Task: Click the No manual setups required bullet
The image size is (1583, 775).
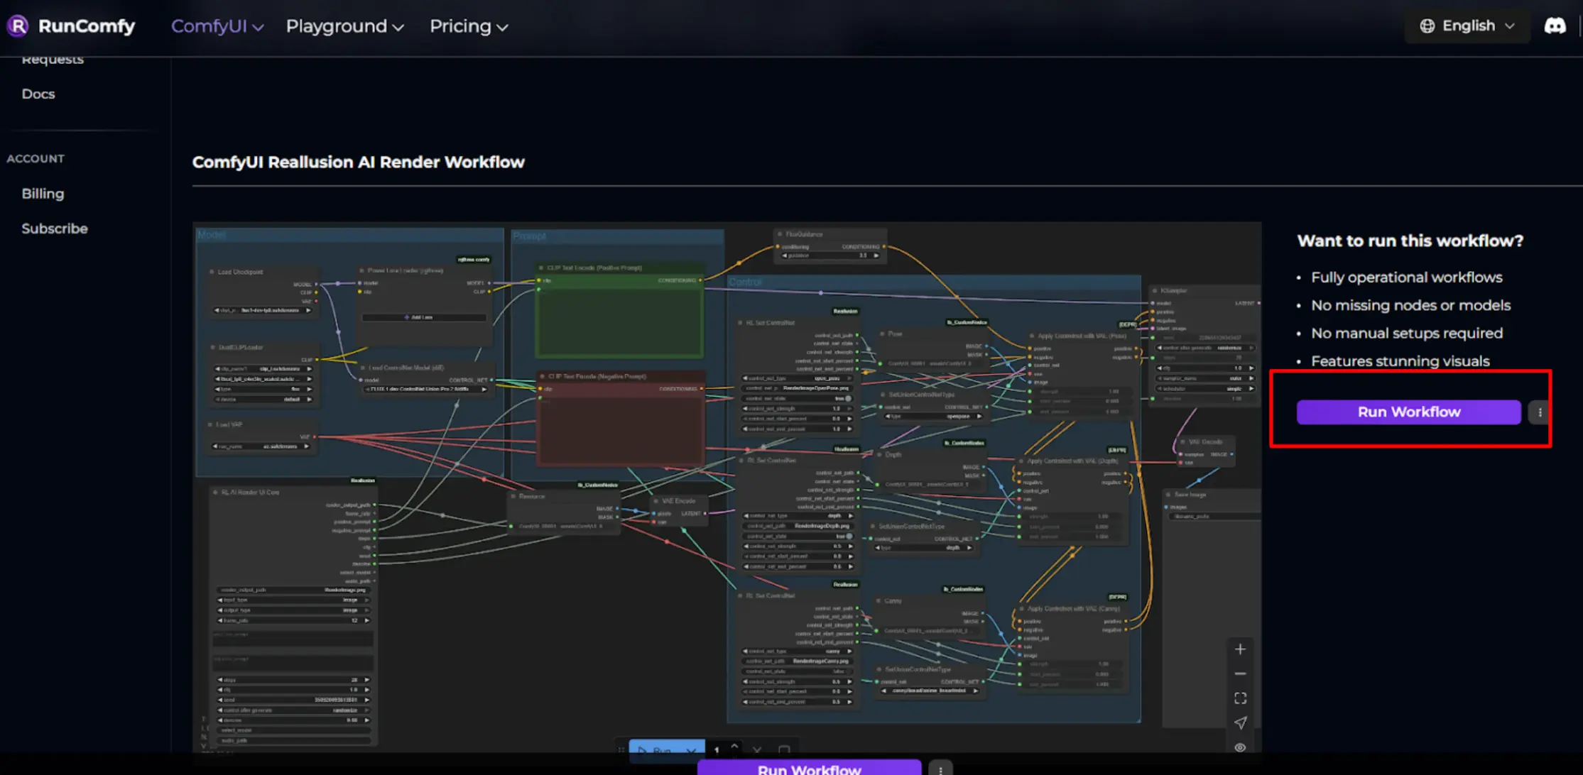Action: (x=1406, y=333)
